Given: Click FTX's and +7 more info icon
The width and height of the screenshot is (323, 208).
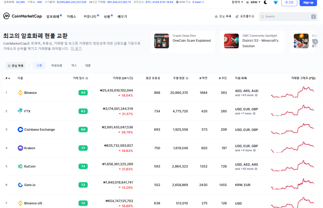Looking at the screenshot, I should (x=254, y=113).
